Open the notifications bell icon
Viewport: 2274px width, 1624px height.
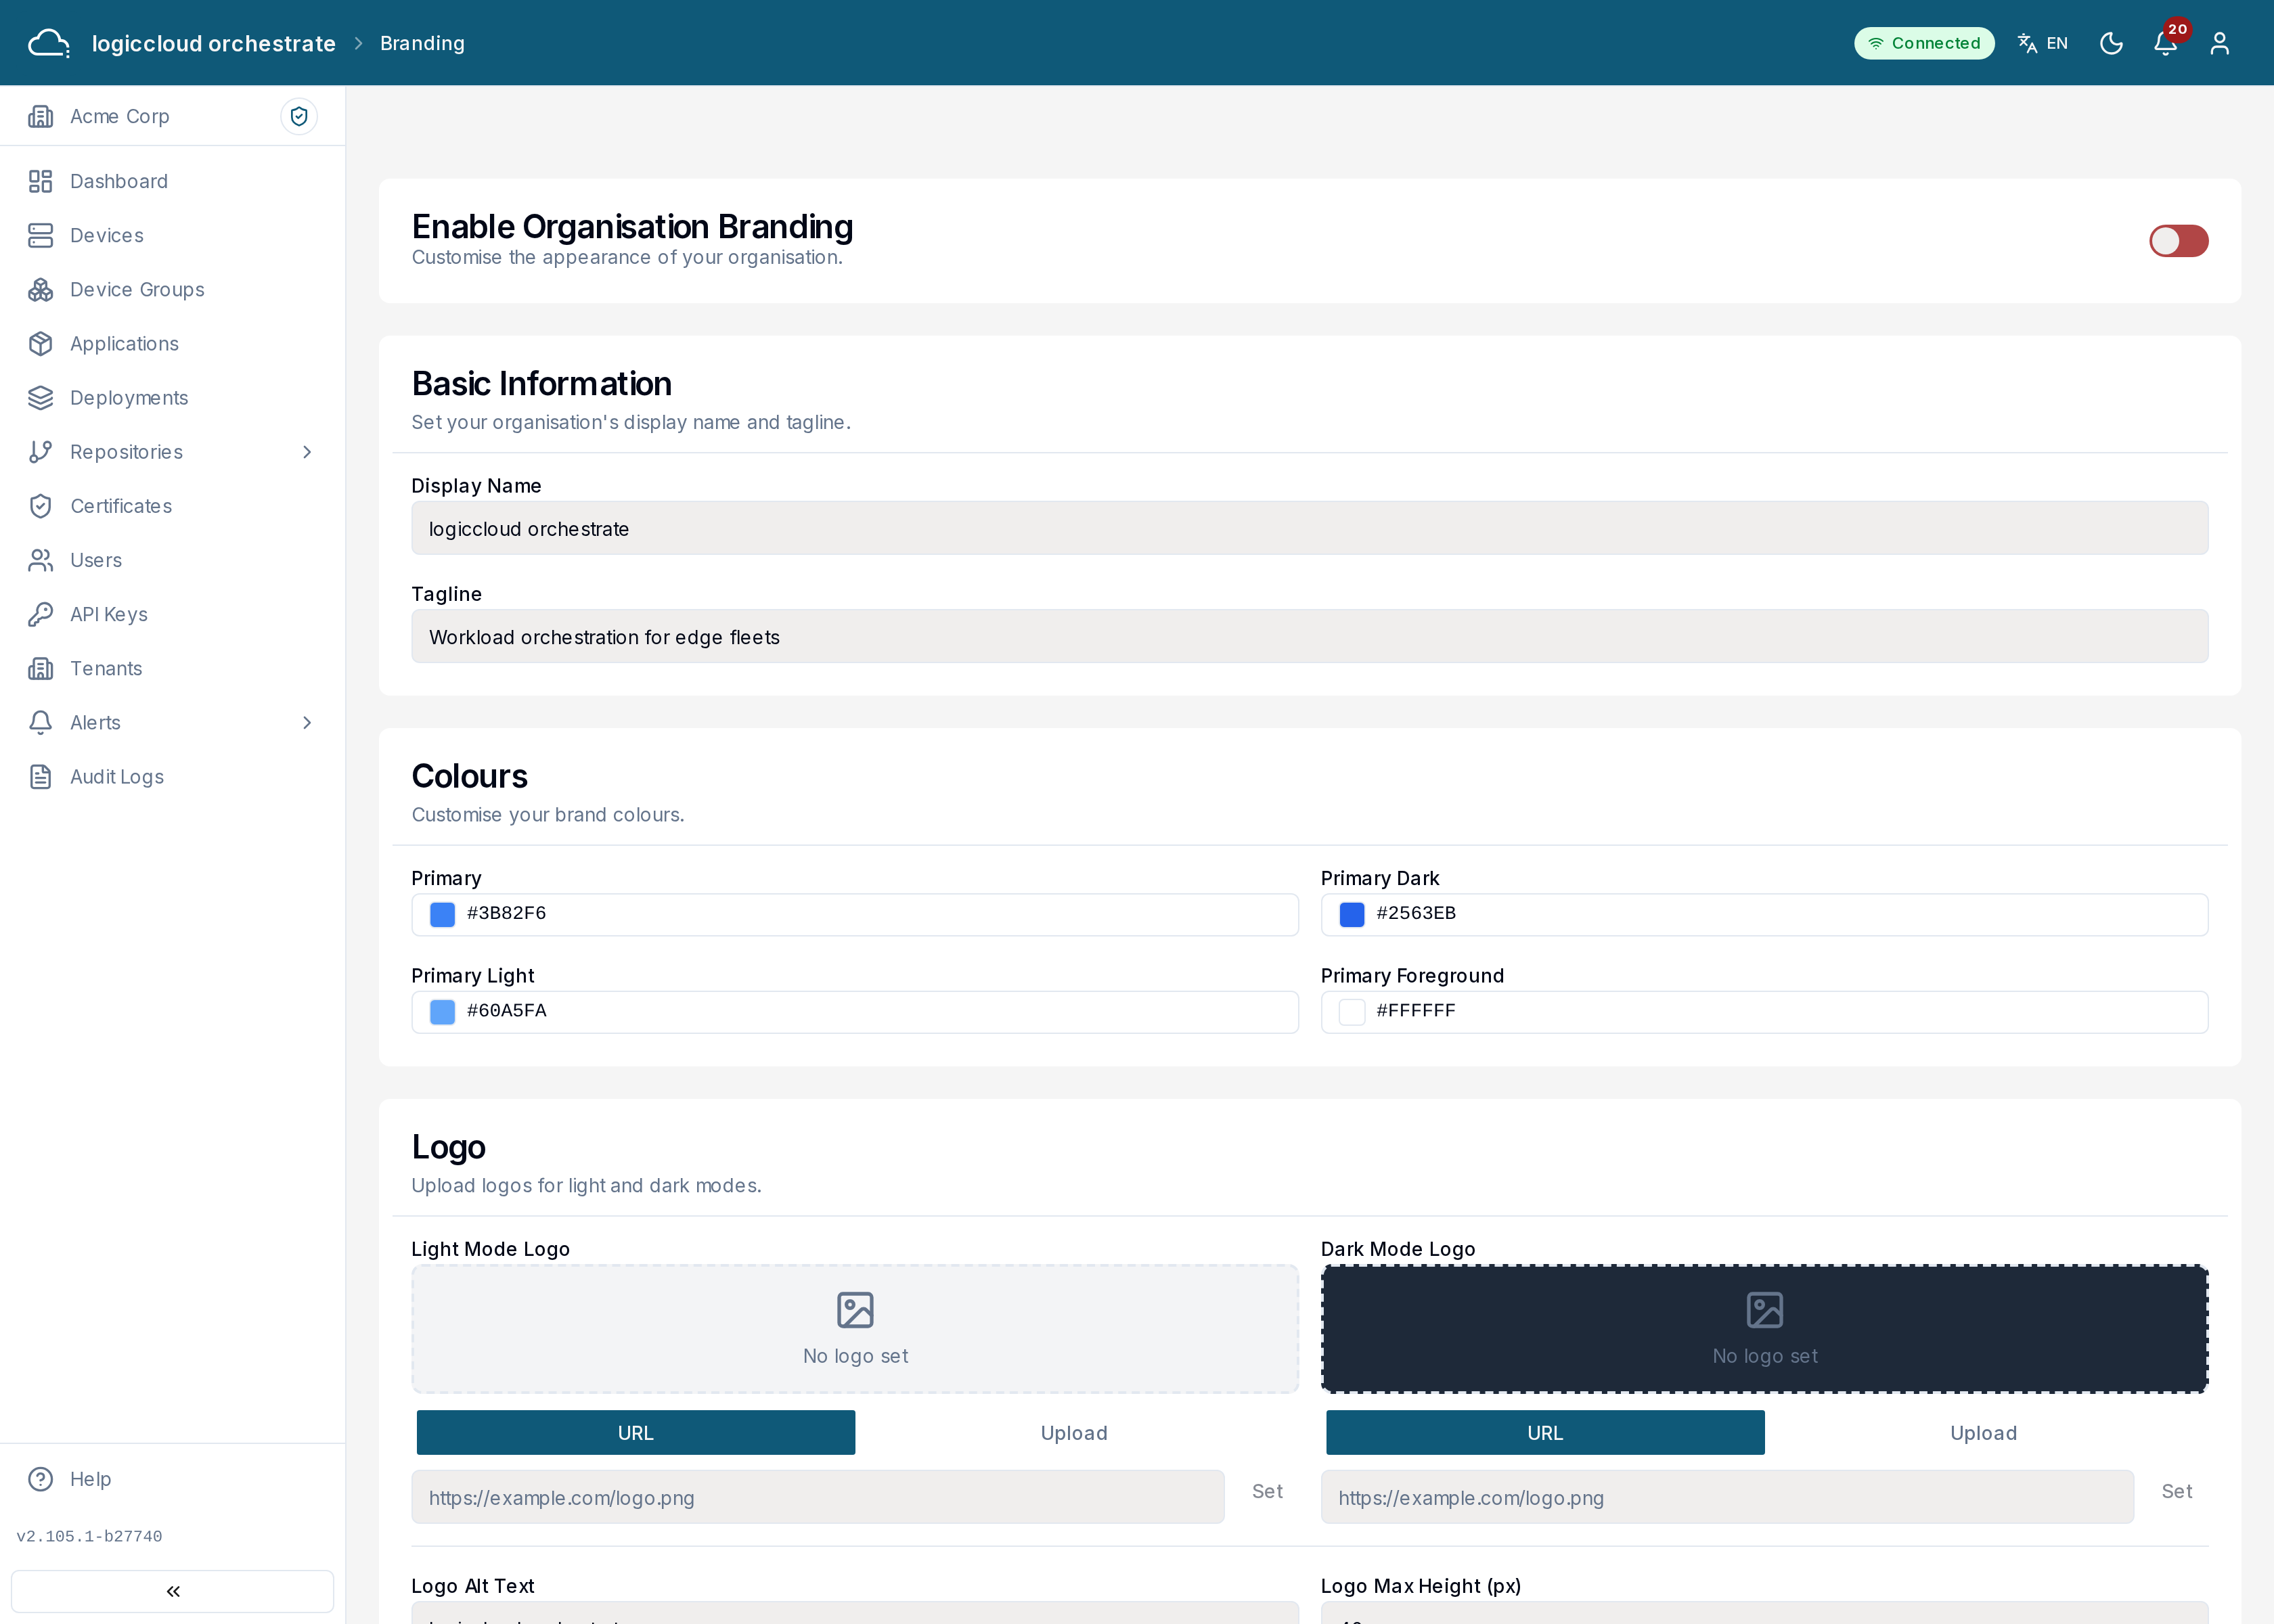(2165, 43)
